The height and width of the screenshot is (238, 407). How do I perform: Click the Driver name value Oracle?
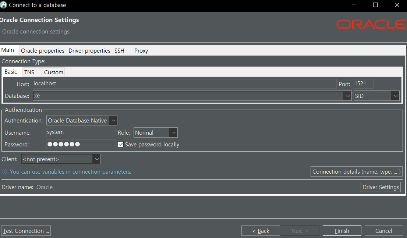tap(45, 187)
